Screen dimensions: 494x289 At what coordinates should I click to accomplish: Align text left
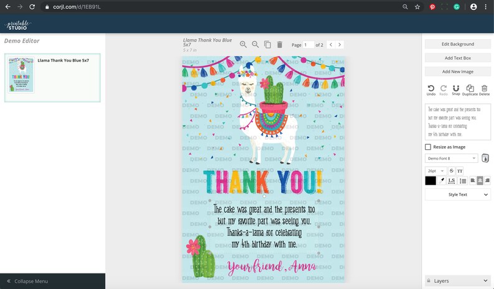tap(473, 180)
